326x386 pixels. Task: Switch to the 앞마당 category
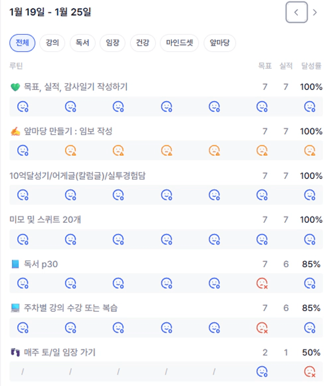(220, 43)
